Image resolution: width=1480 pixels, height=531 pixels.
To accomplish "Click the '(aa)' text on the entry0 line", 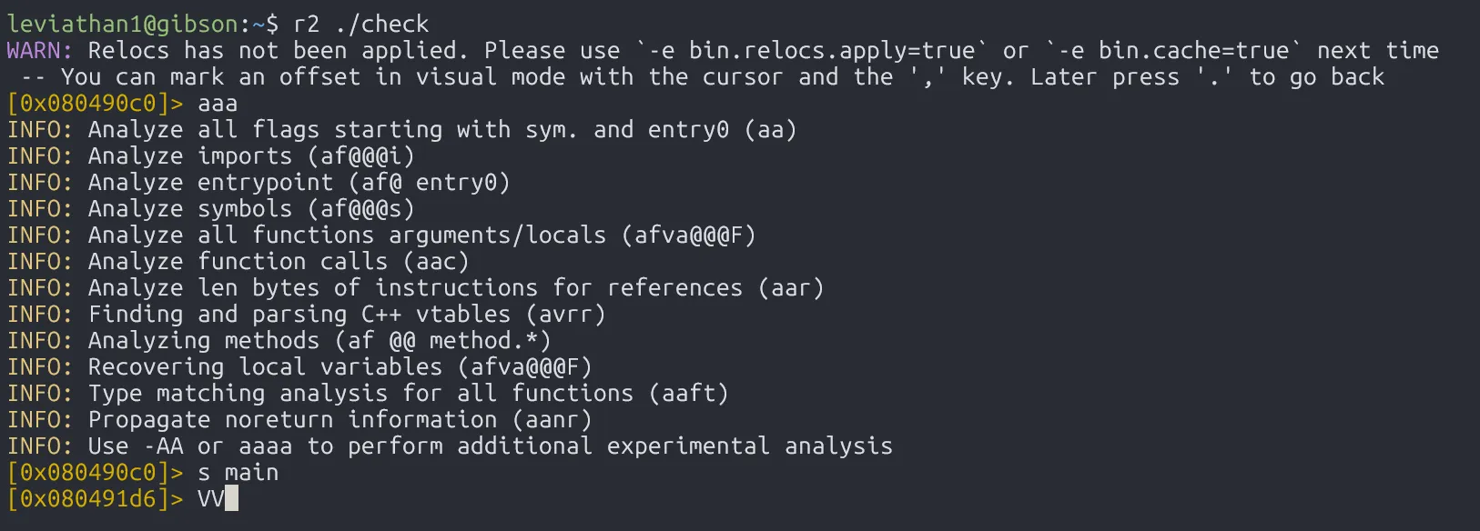I will pyautogui.click(x=770, y=130).
